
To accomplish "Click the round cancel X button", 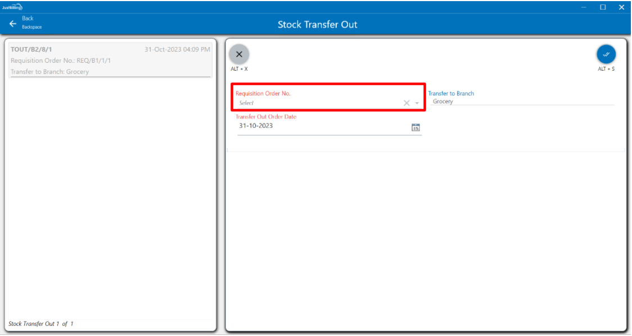I will (239, 54).
